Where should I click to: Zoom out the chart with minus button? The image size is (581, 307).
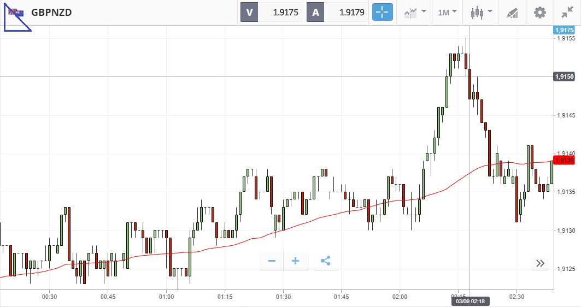272,261
